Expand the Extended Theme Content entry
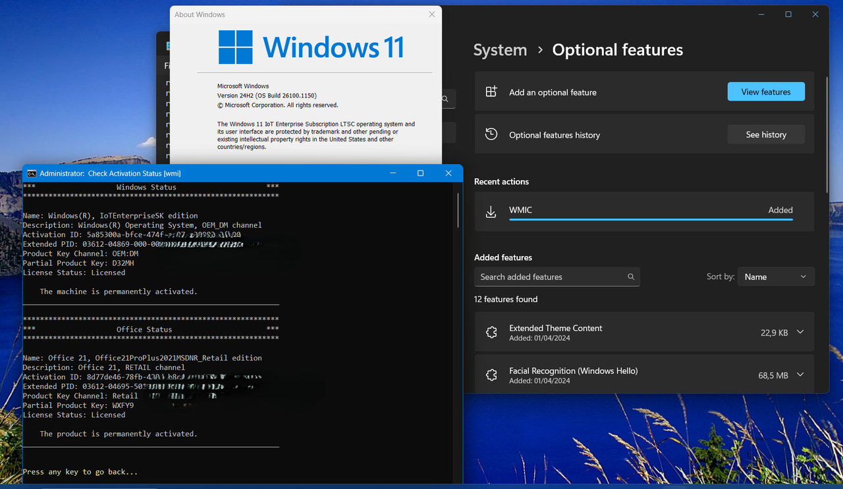This screenshot has height=489, width=843. point(800,332)
